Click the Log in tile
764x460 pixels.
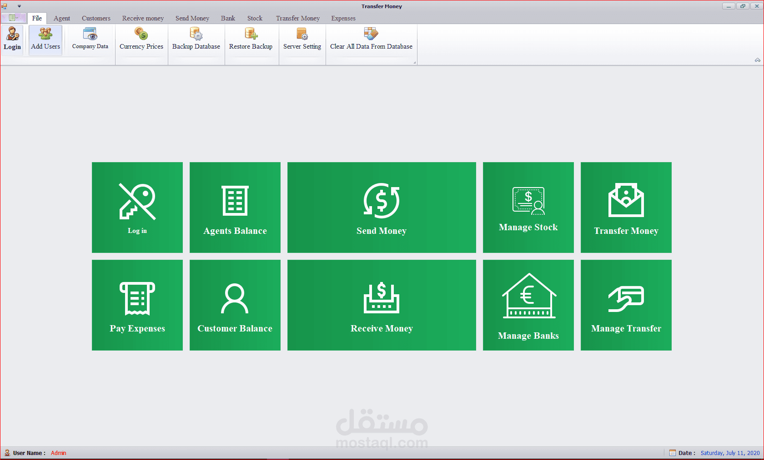point(137,208)
